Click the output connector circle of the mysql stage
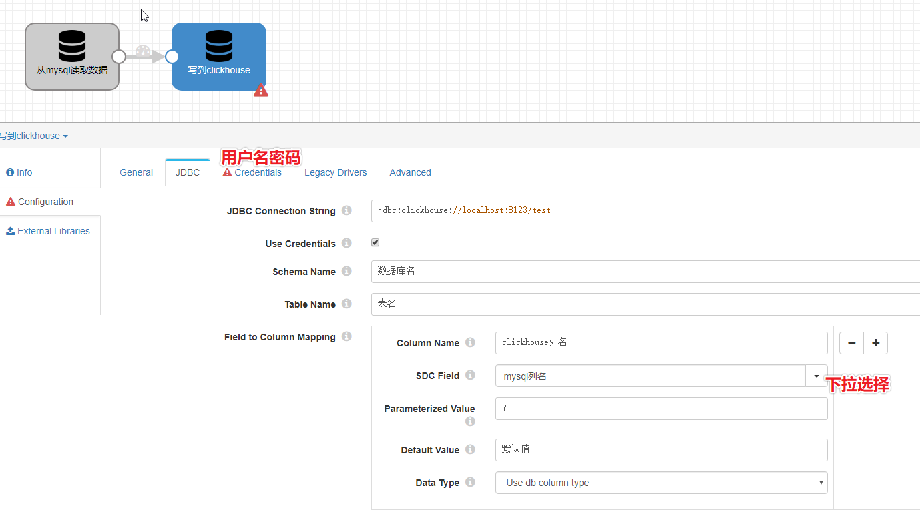The image size is (920, 518). (119, 57)
